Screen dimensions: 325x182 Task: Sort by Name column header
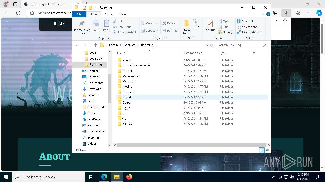[x=149, y=53]
